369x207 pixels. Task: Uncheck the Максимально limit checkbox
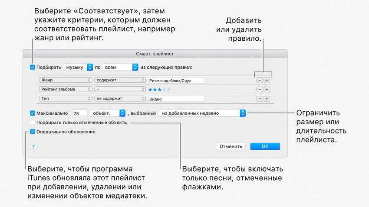tap(33, 113)
